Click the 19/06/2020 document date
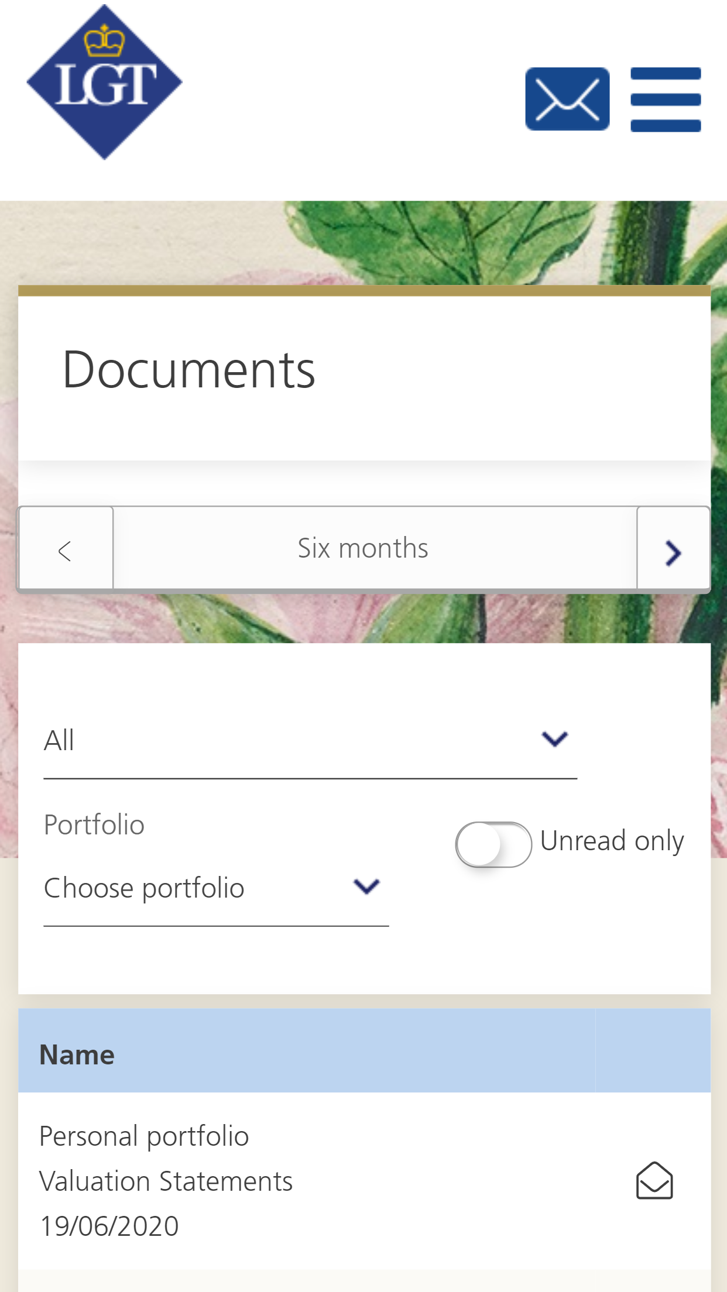Image resolution: width=727 pixels, height=1292 pixels. tap(109, 1226)
